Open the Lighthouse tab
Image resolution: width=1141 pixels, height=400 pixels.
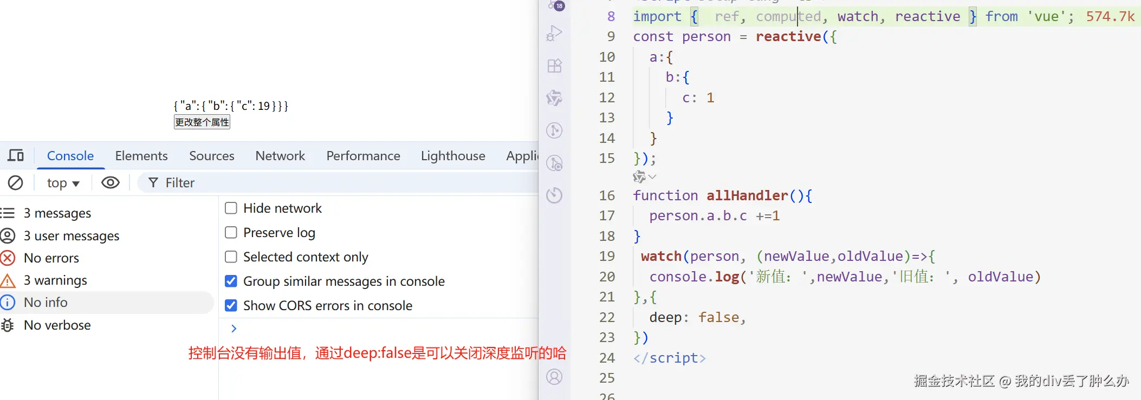pyautogui.click(x=453, y=156)
